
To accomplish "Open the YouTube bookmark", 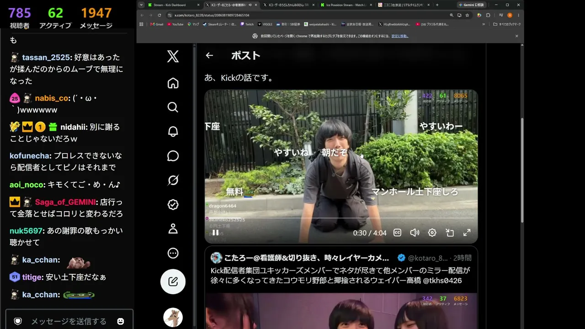I will tap(175, 24).
